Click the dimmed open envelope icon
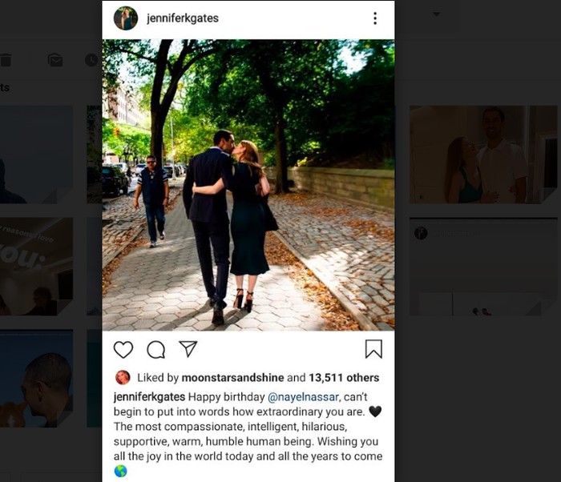Image resolution: width=561 pixels, height=482 pixels. [x=55, y=60]
